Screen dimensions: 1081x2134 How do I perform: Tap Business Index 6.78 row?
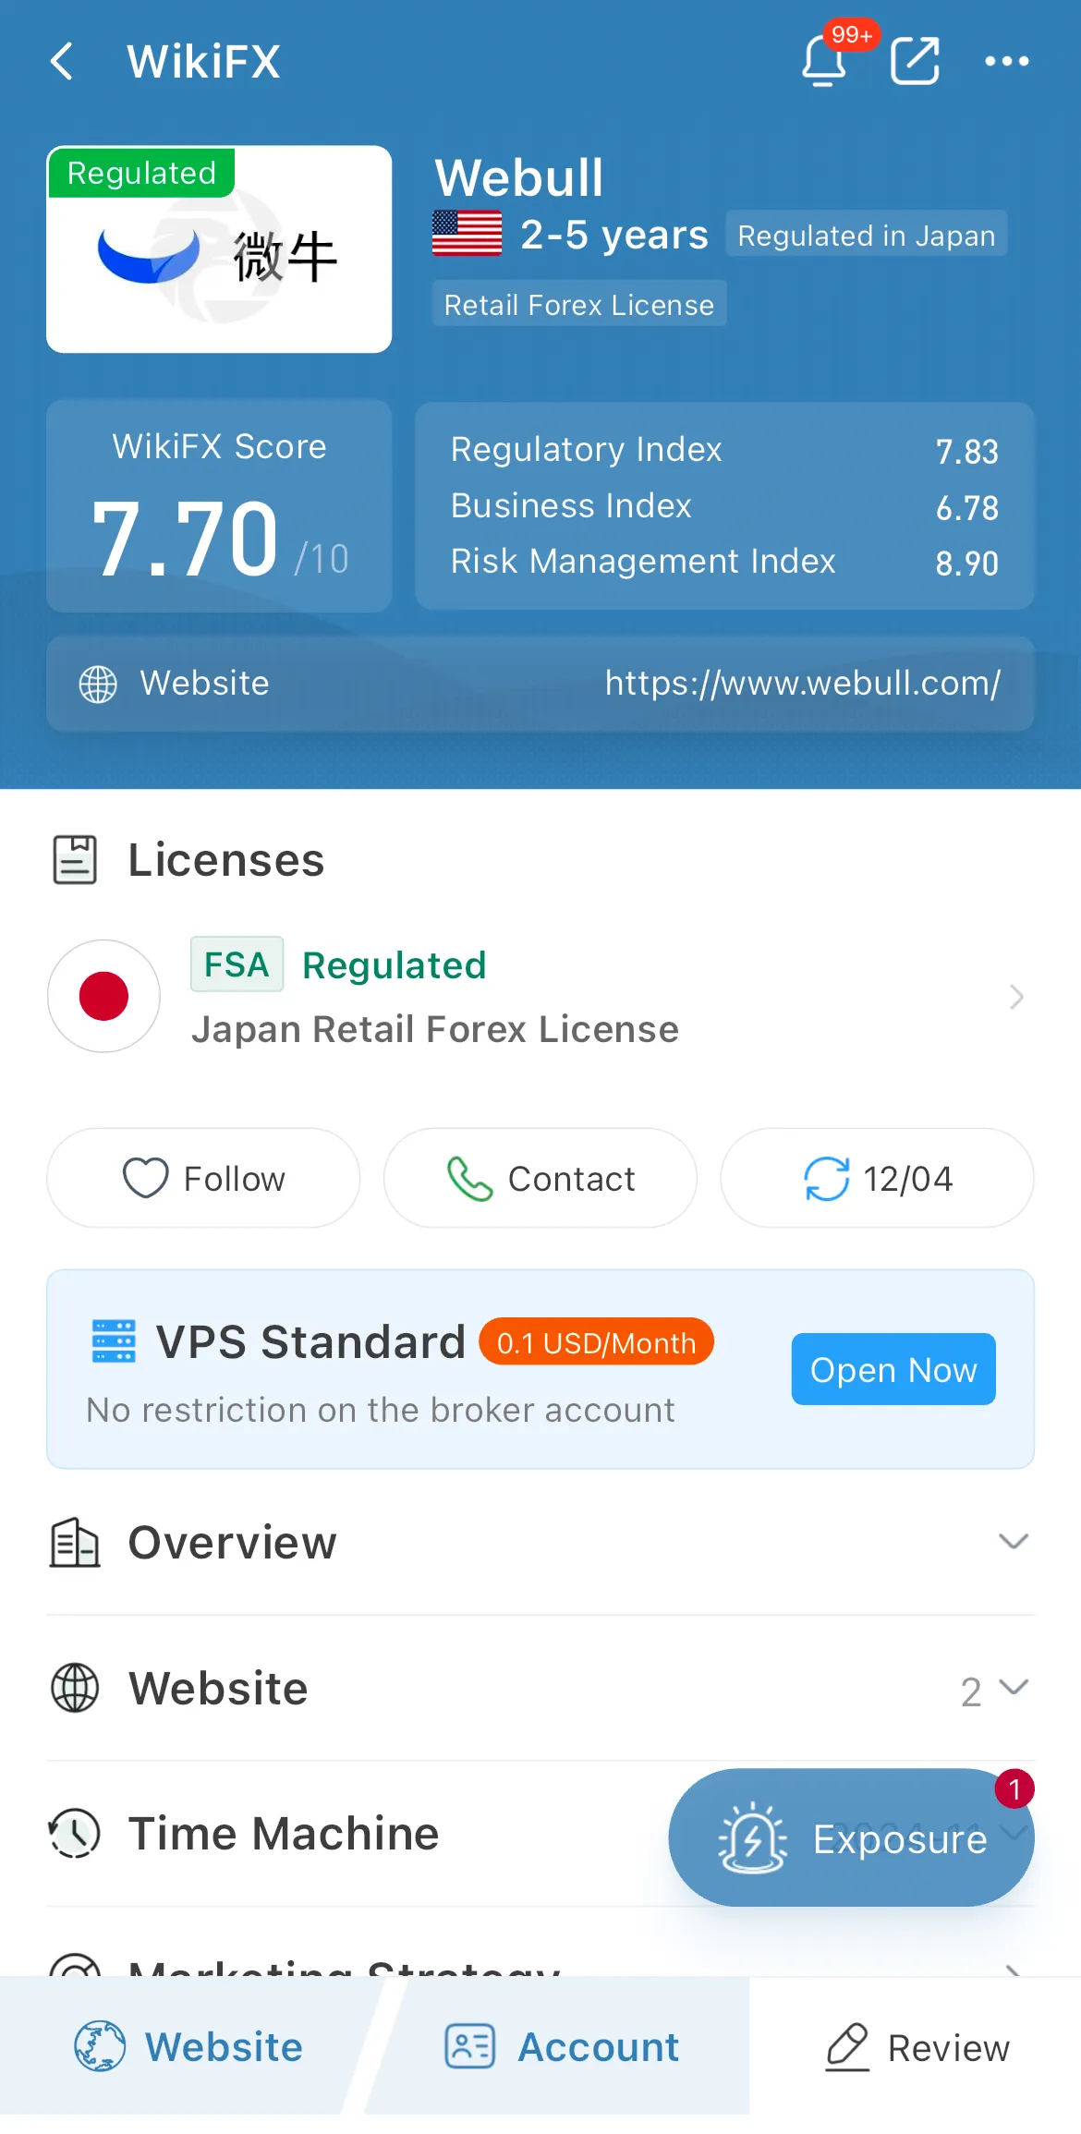pos(724,506)
